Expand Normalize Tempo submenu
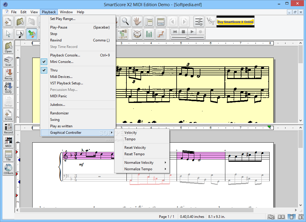This screenshot has width=306, height=222. 142,169
